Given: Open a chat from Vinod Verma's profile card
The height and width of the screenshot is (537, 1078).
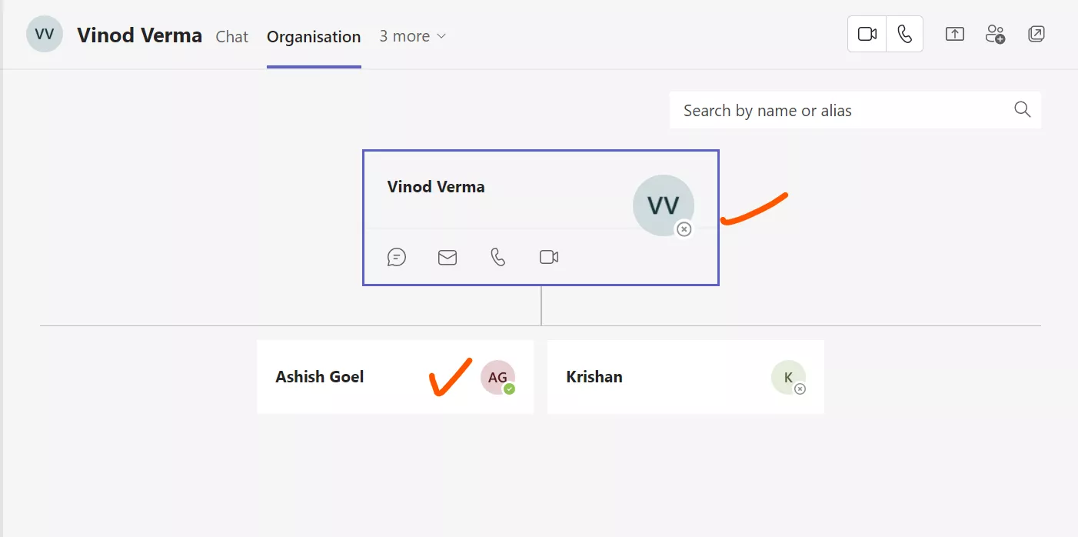Looking at the screenshot, I should click(396, 257).
